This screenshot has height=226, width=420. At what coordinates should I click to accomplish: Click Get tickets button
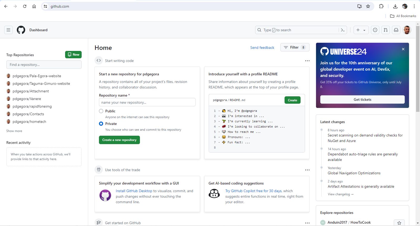(363, 99)
